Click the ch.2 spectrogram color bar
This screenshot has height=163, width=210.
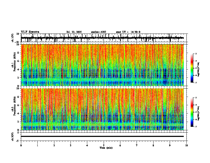[x=192, y=112]
